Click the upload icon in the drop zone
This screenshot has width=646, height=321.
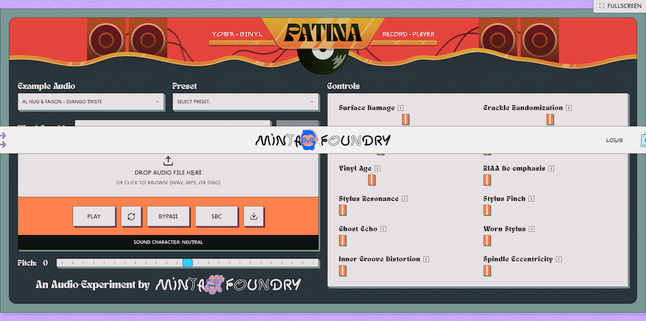[x=168, y=161]
